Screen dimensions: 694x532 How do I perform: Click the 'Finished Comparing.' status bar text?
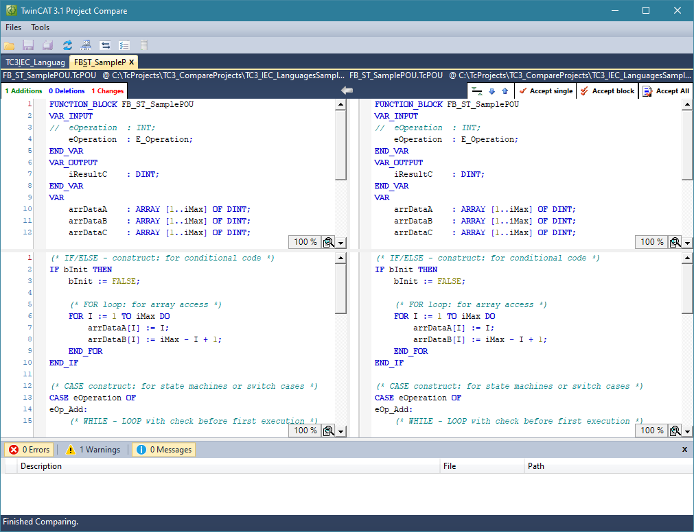click(x=41, y=522)
